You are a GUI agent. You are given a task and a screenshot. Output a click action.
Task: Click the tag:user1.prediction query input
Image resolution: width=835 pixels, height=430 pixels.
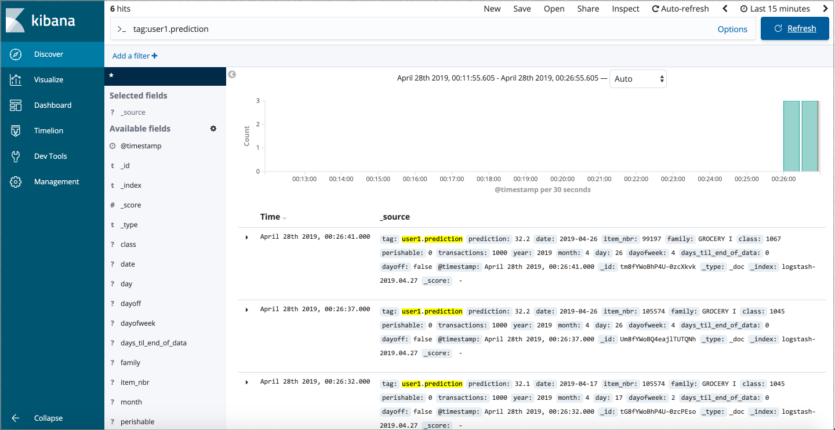coord(406,29)
